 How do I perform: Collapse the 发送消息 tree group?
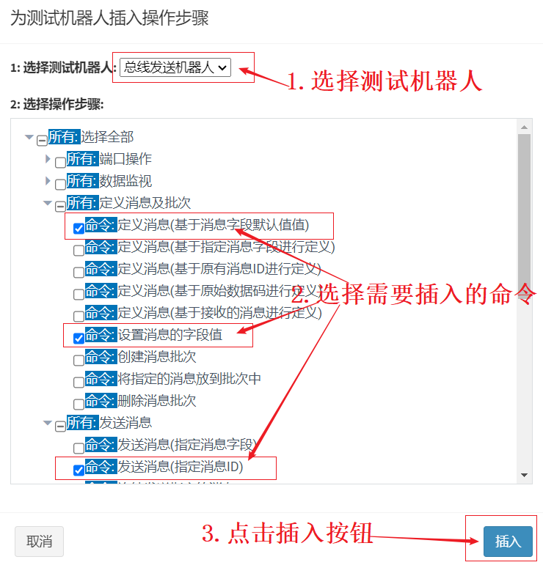[x=47, y=423]
